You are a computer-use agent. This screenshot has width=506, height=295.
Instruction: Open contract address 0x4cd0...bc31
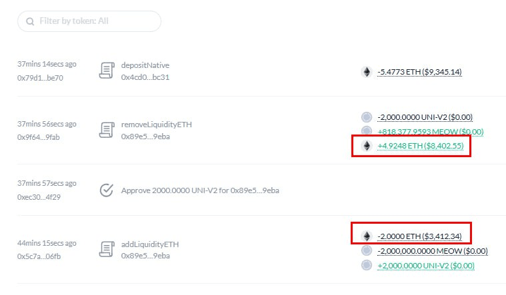click(145, 77)
